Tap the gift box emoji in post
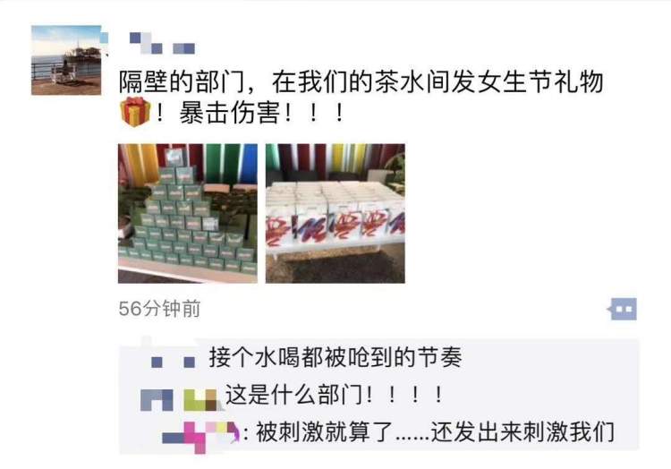 134,112
